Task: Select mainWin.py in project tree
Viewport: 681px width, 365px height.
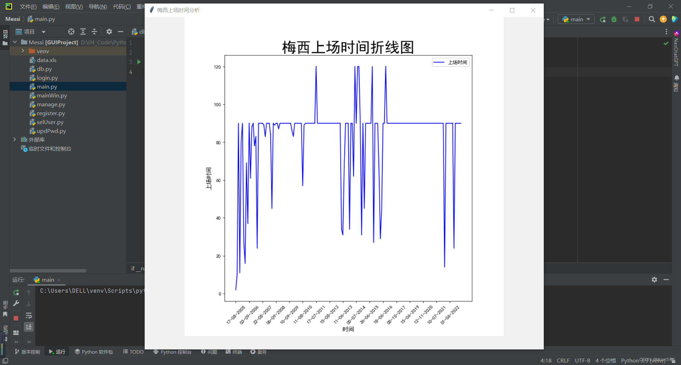Action: 52,95
